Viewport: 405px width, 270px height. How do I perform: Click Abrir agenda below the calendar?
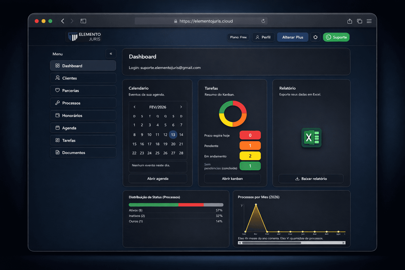[158, 179]
